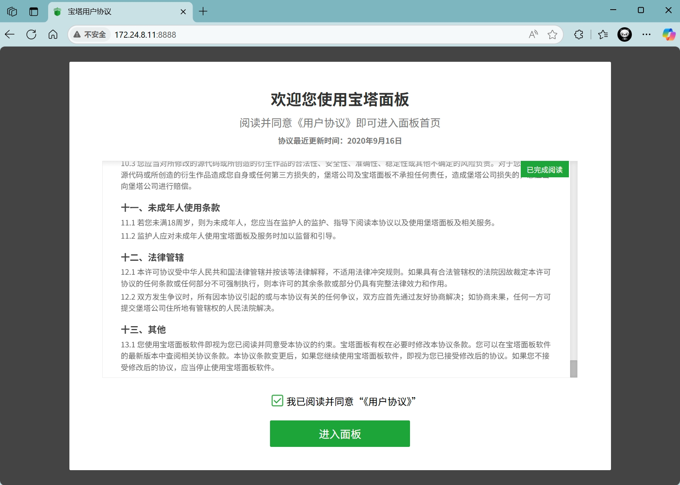The image size is (680, 485).
Task: Open the tab actions menu icon
Action: 34,11
